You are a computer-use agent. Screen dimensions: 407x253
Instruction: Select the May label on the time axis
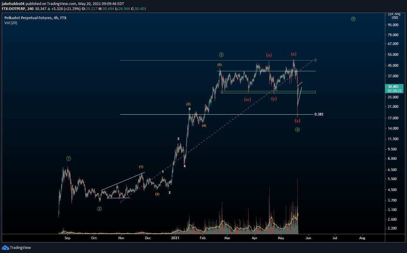tap(281, 238)
